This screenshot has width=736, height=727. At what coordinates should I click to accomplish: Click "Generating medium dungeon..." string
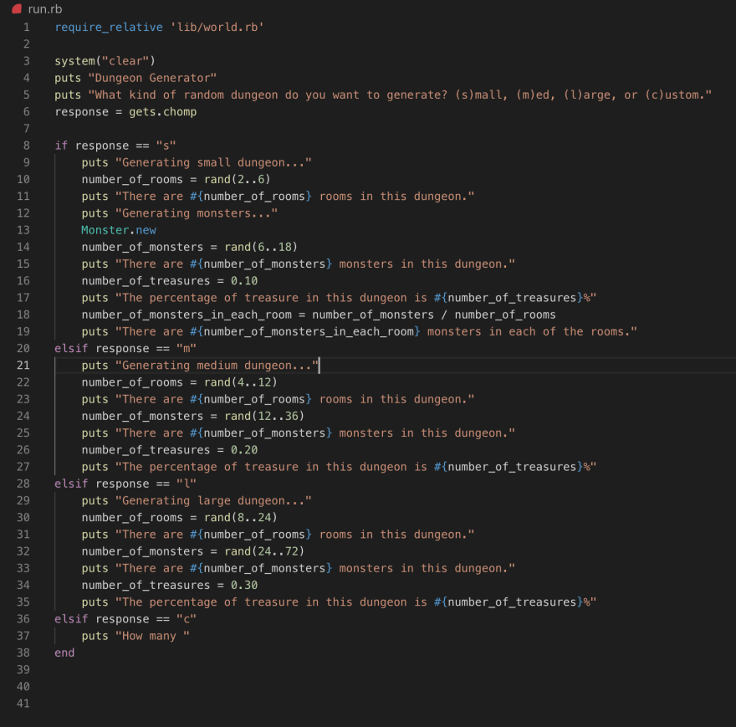coord(217,366)
